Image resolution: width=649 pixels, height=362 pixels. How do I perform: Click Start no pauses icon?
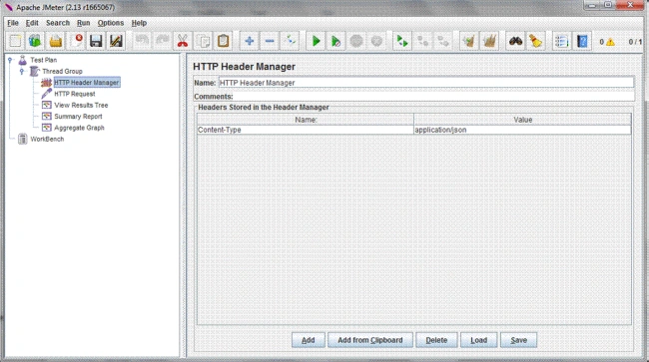point(336,41)
